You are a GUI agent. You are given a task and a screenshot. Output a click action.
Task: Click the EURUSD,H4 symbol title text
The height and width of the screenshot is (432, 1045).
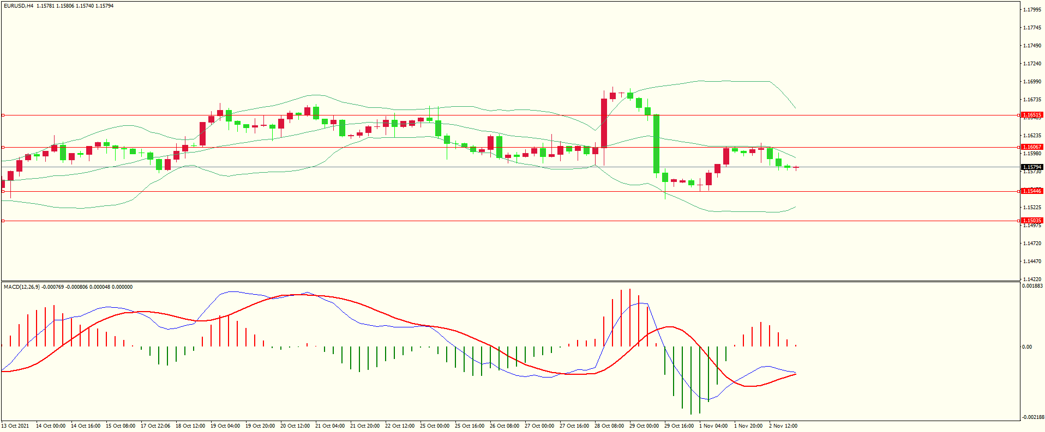[19, 6]
